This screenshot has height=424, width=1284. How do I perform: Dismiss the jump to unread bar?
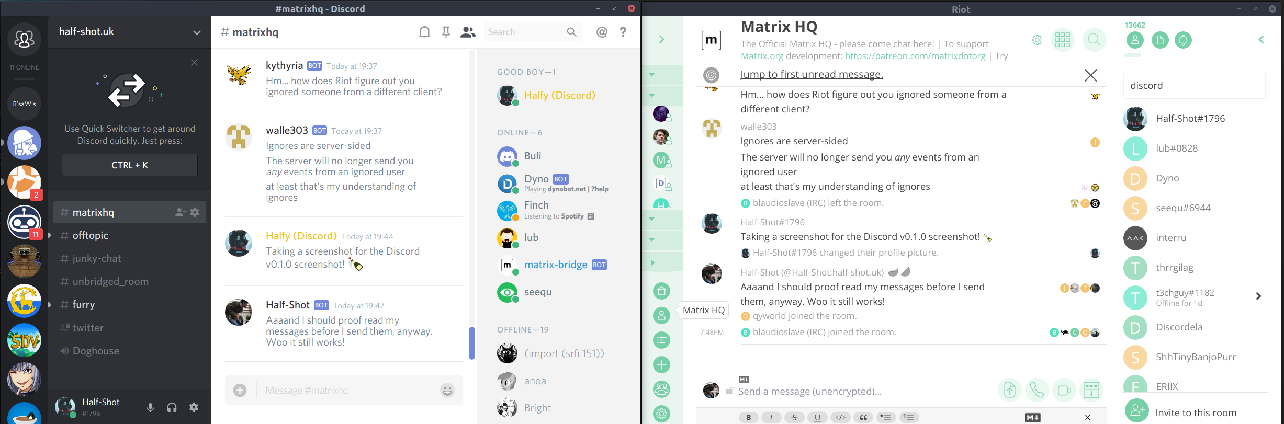(1091, 75)
